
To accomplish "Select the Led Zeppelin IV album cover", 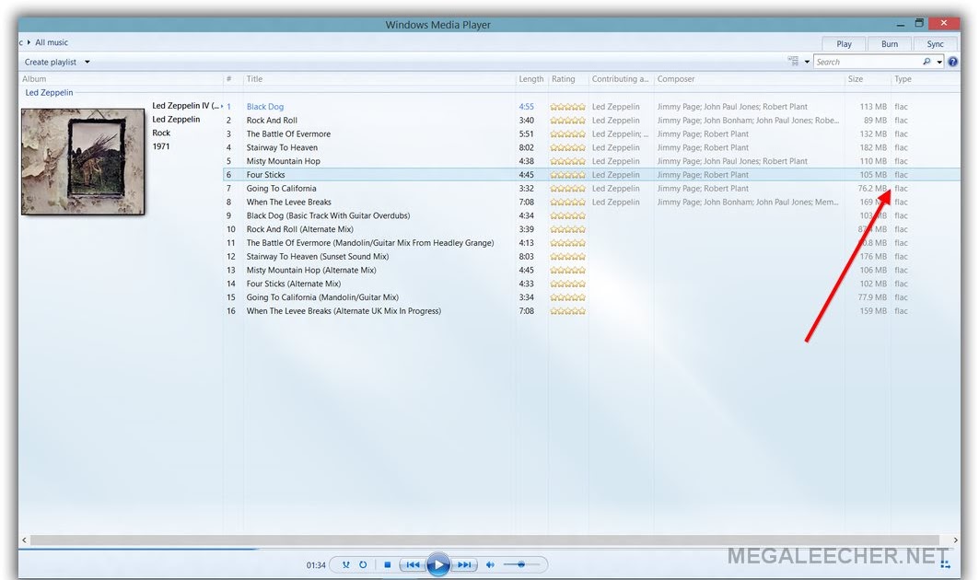I will coord(83,162).
